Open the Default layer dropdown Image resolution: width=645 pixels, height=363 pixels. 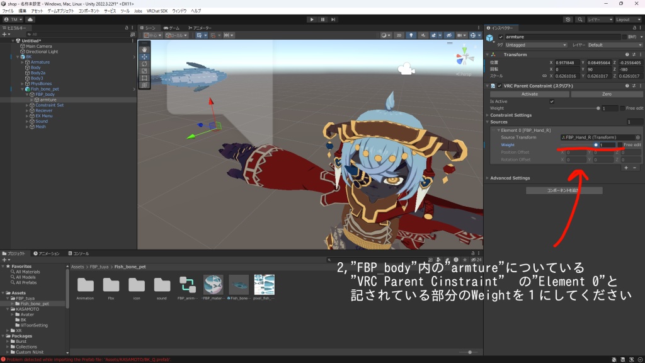614,45
